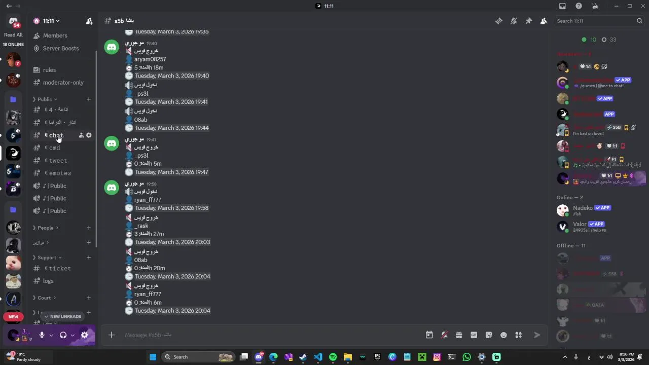Expand the Court category
Screen dimensions: 649x365
point(44,298)
